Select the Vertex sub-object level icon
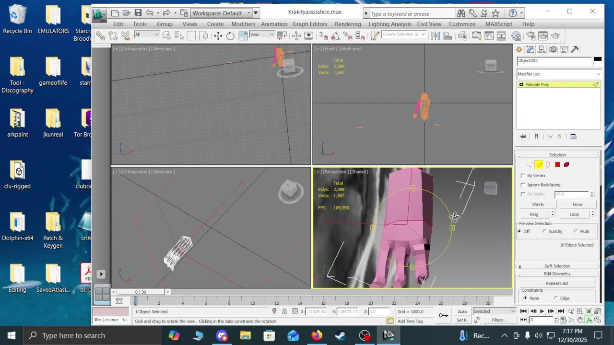Viewport: 614px width, 345px height. 530,164
